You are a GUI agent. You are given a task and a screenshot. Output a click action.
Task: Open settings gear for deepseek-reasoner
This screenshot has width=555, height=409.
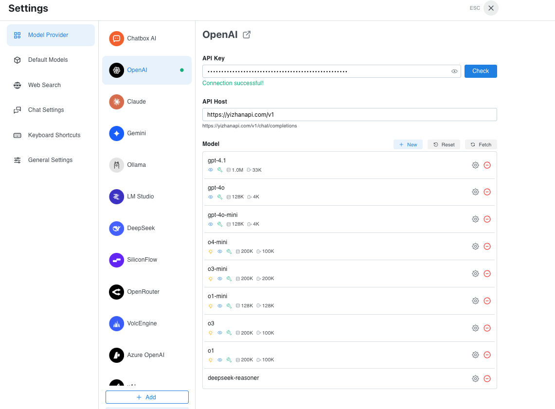pyautogui.click(x=475, y=378)
